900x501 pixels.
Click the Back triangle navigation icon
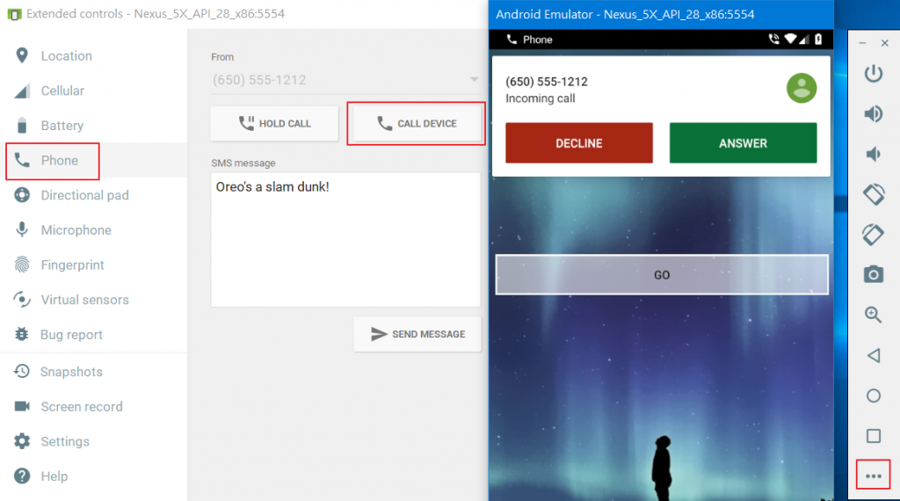point(874,355)
